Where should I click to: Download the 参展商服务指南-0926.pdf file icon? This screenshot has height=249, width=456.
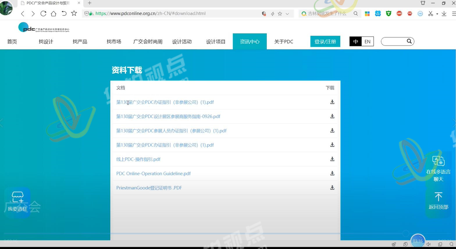coord(332,116)
